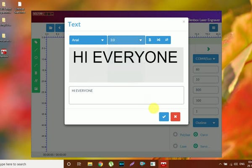Open the Arial font dropdown

pos(88,40)
